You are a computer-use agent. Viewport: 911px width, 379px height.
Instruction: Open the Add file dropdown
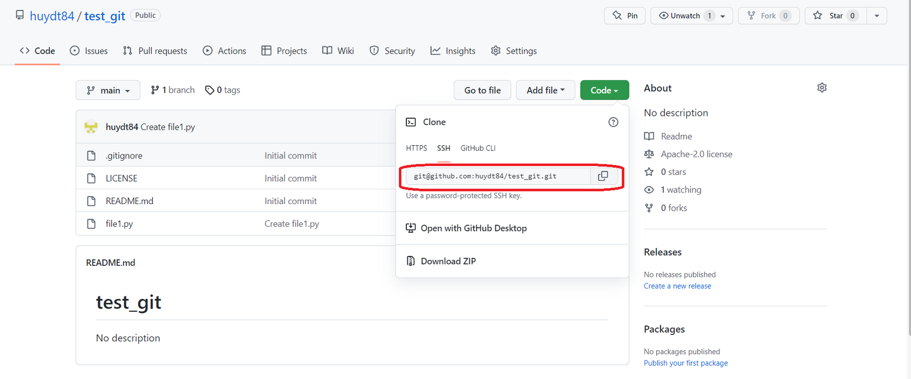click(545, 90)
